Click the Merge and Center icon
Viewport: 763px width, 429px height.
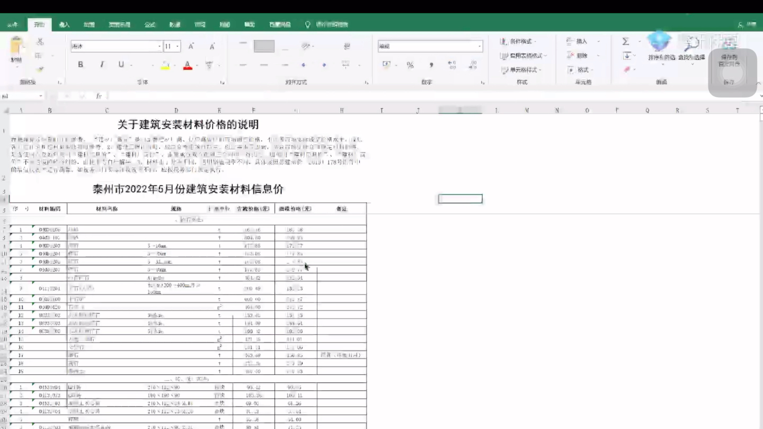tap(345, 65)
